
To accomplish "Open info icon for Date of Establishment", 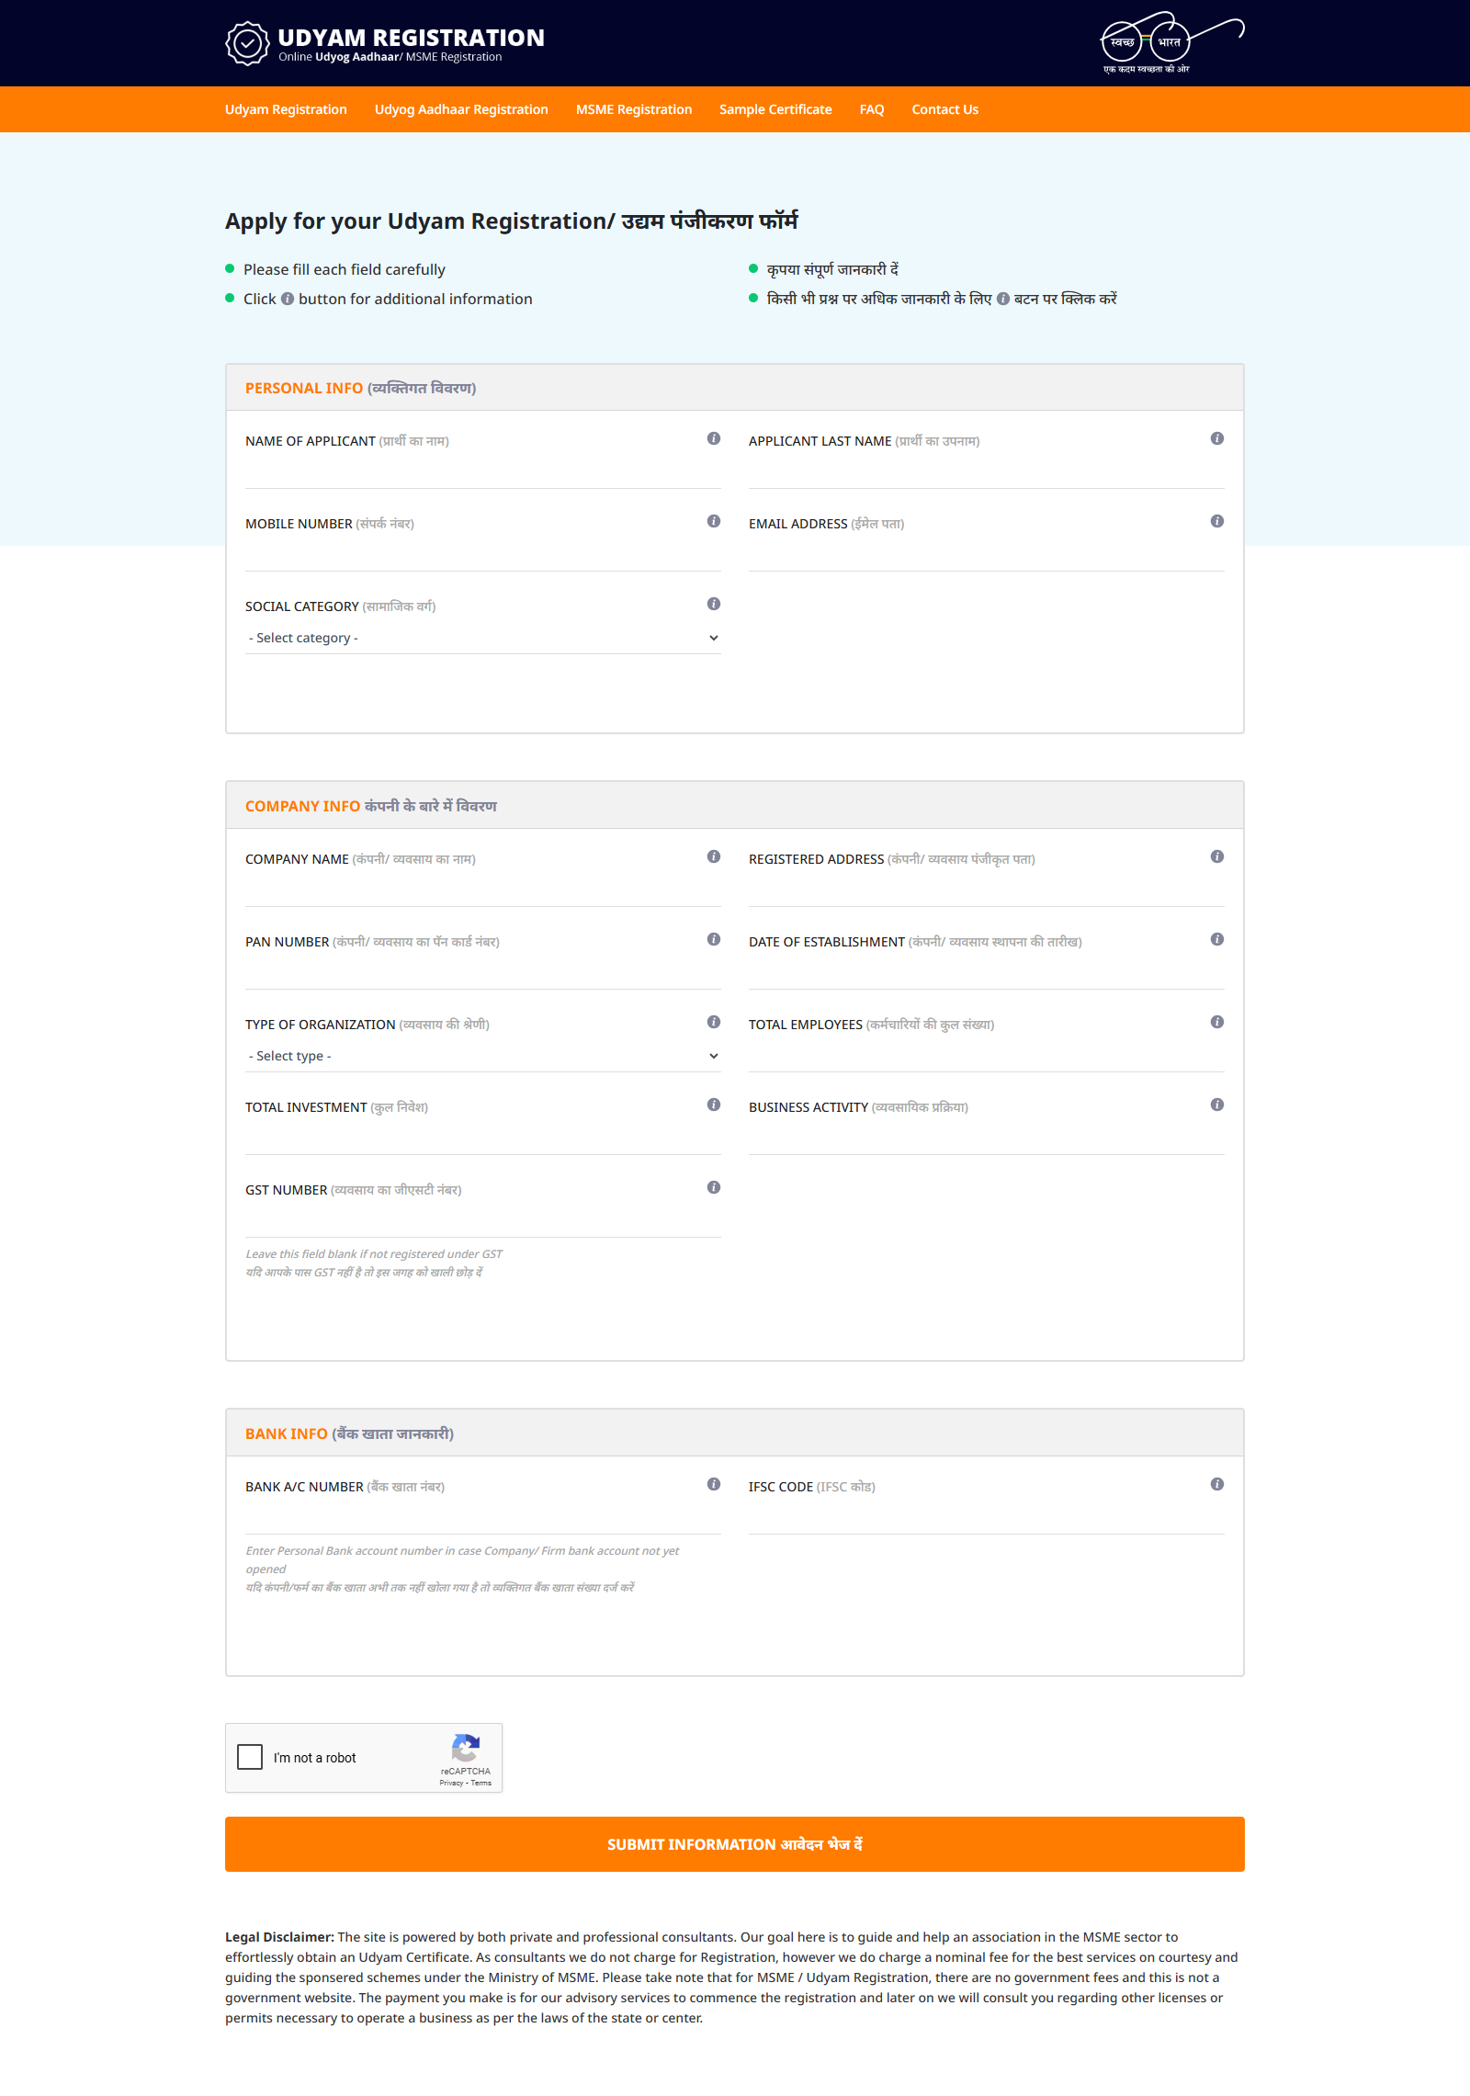I will 1217,939.
